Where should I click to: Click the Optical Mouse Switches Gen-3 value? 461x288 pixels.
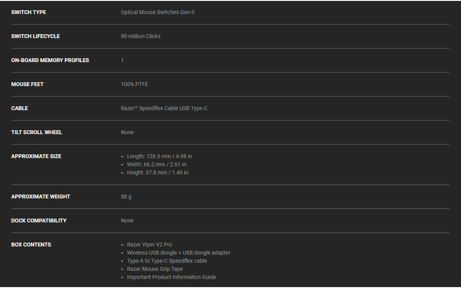point(158,12)
